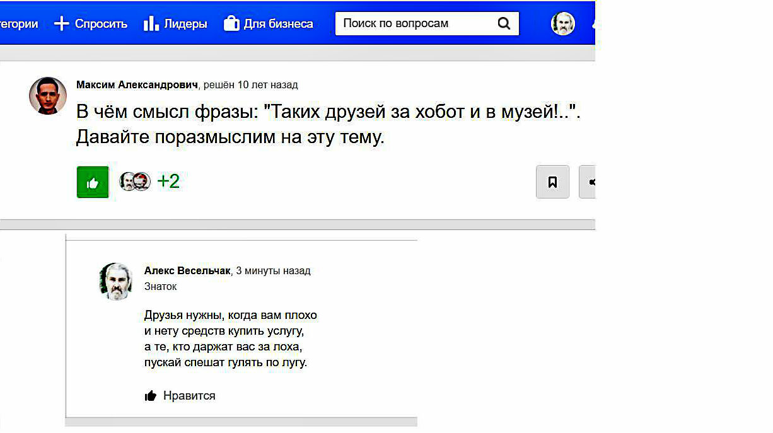Show the +2 additional likers
Viewport: 773px width, 433px height.
[x=168, y=182]
